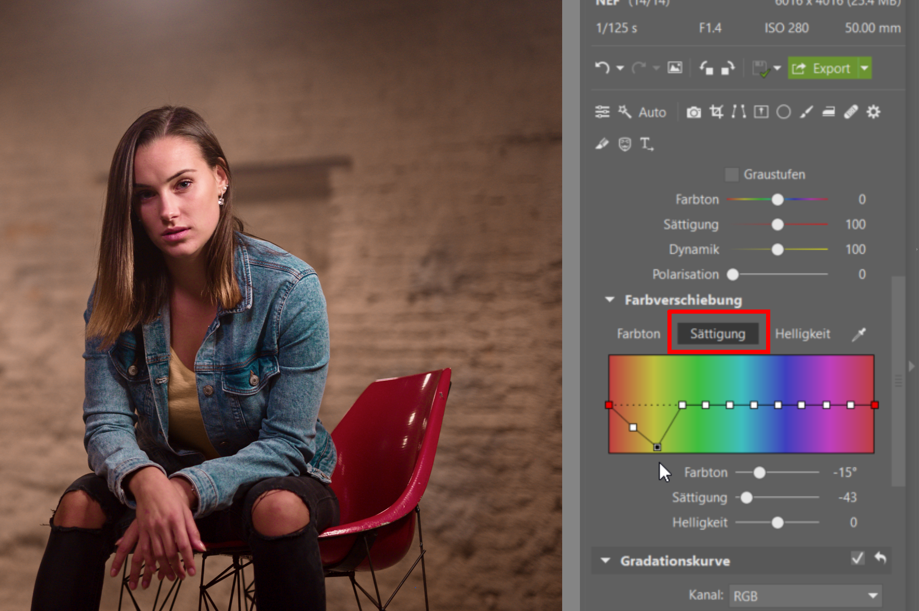Click the Dynamik slider handle
This screenshot has height=611, width=919.
tap(777, 250)
